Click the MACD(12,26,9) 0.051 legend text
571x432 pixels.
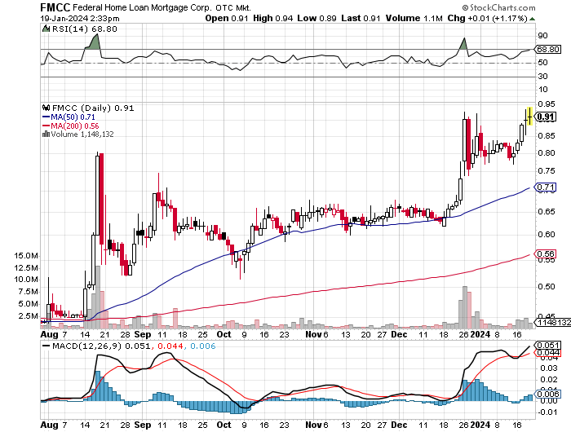101,346
